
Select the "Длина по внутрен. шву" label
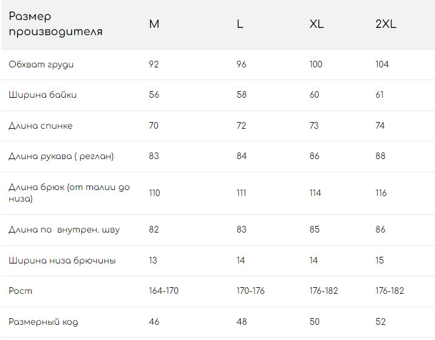coord(64,229)
